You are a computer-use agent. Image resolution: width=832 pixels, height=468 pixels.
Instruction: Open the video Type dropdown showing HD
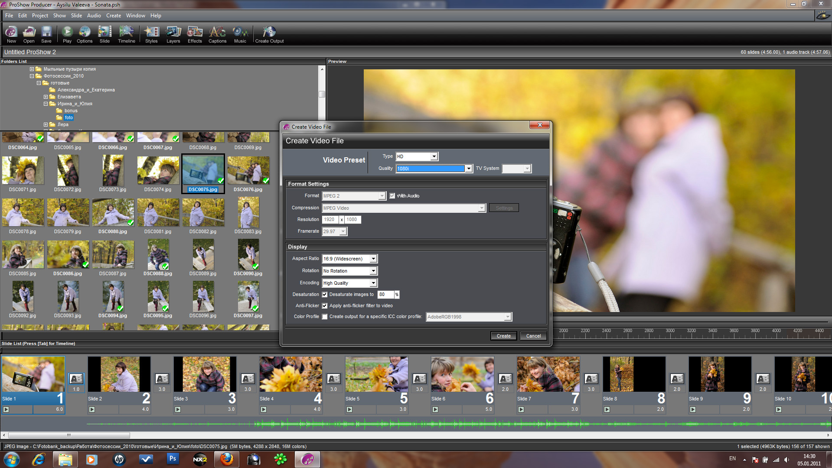417,156
